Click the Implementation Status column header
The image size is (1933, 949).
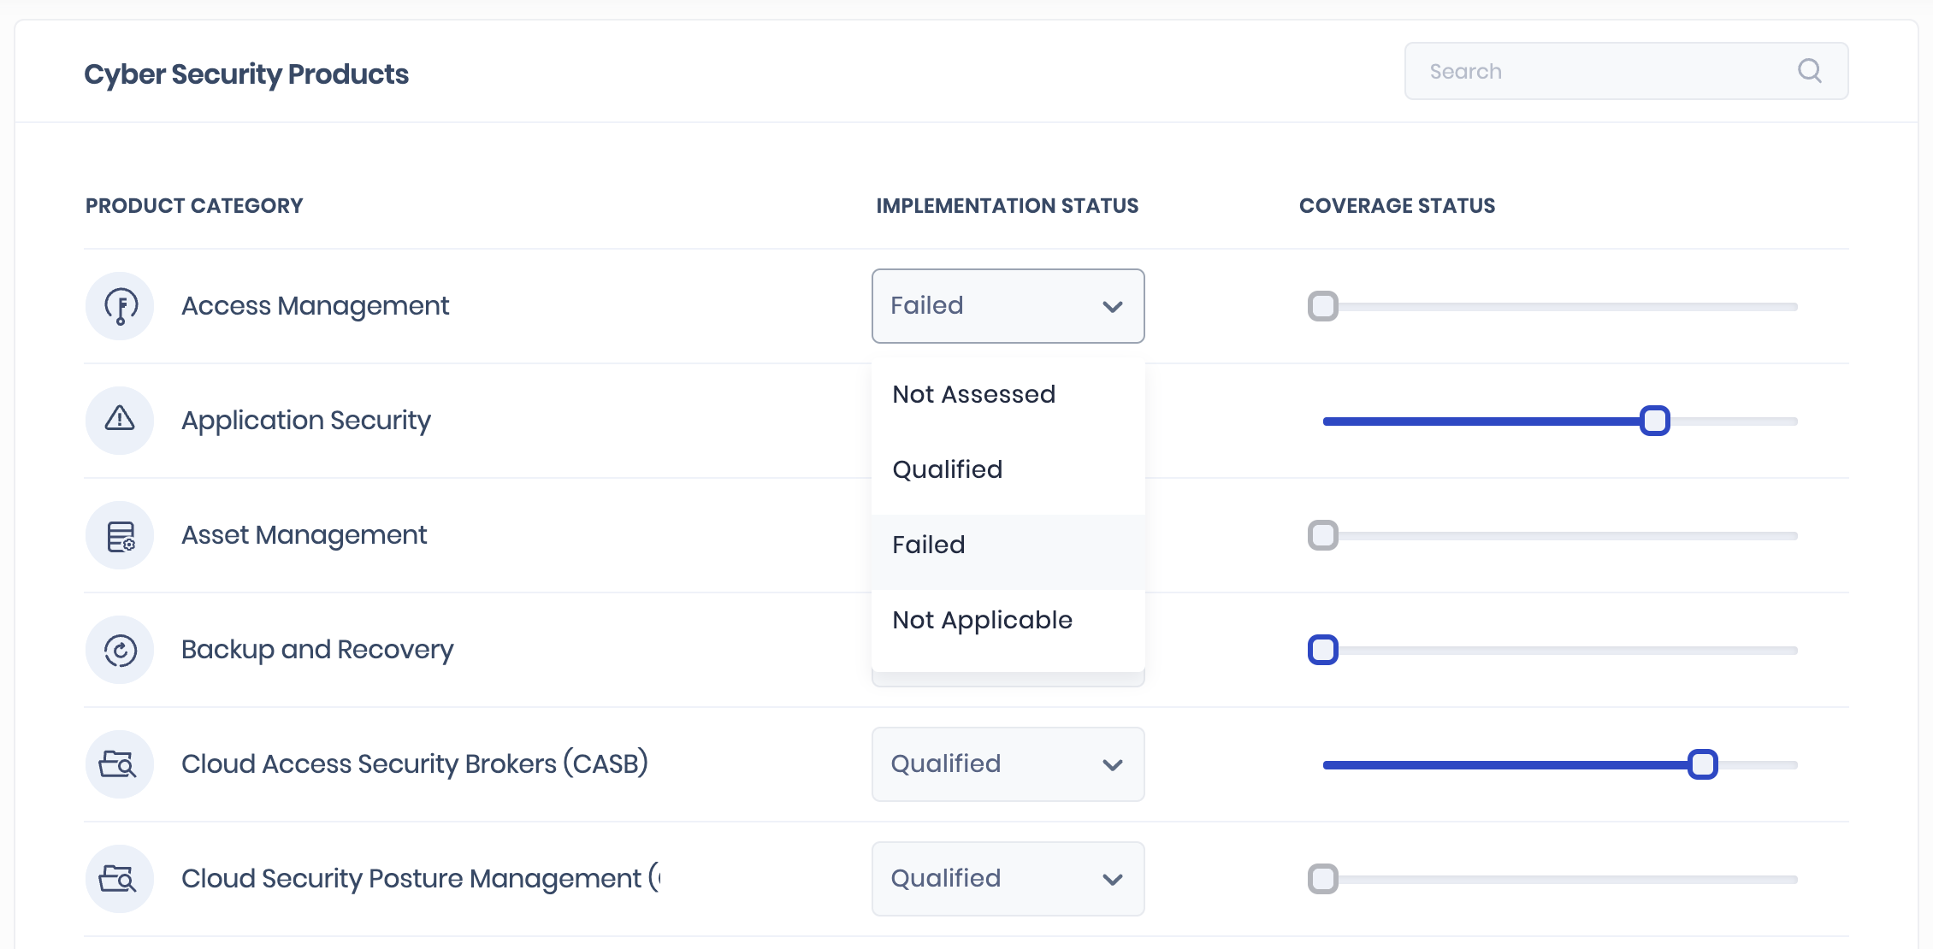pyautogui.click(x=1008, y=206)
